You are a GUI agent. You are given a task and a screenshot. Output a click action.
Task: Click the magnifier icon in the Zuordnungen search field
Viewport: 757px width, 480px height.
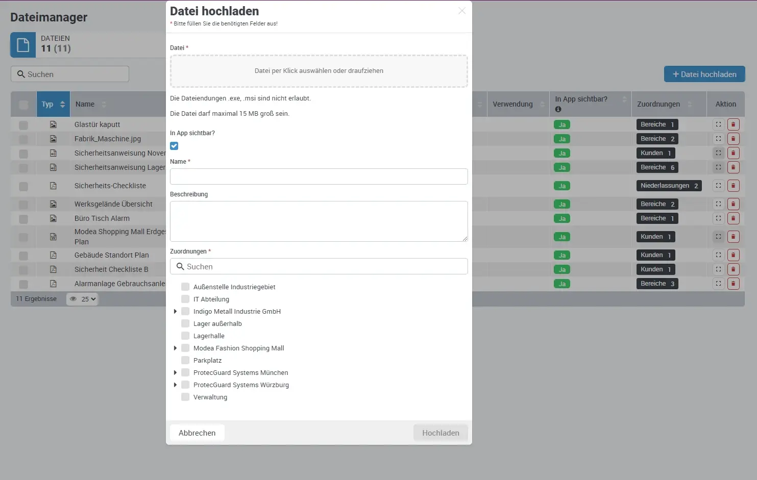180,266
